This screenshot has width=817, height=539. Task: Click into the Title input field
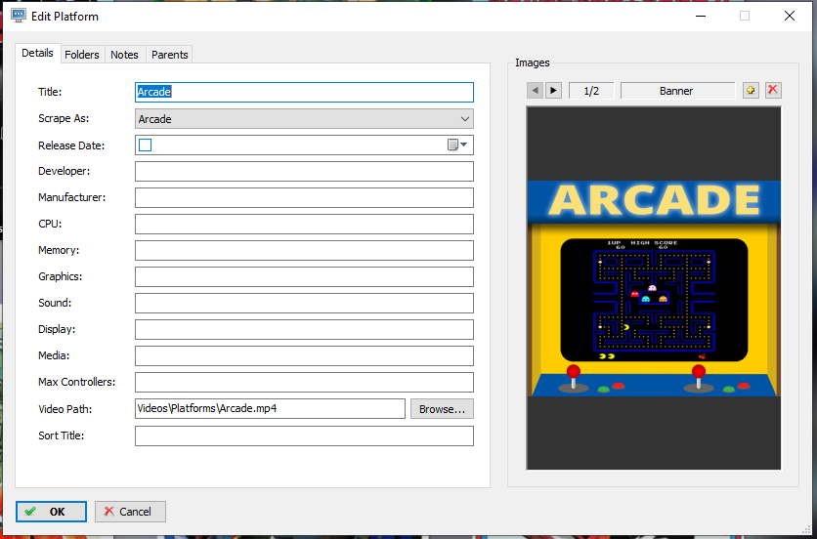point(304,92)
